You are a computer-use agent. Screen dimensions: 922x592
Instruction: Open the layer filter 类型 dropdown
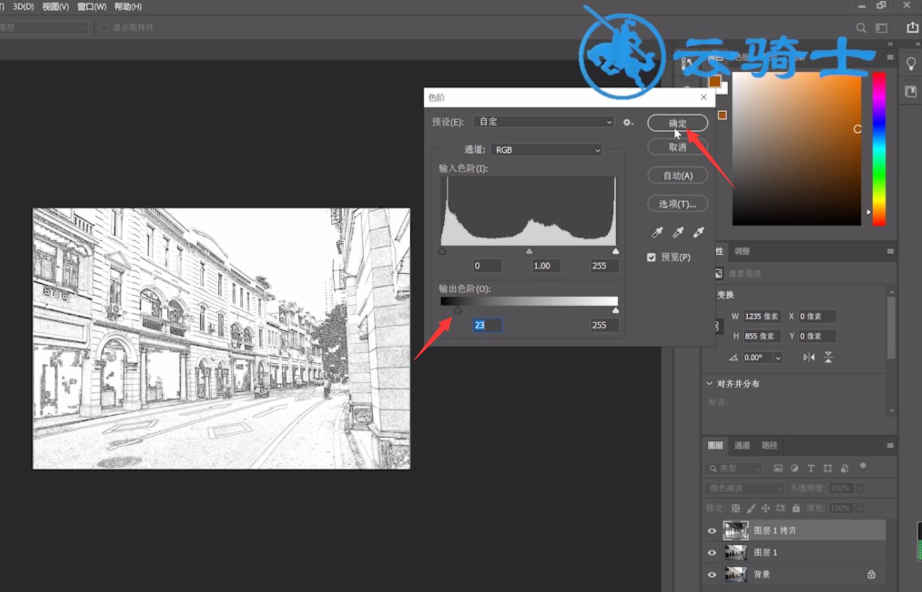tap(734, 468)
